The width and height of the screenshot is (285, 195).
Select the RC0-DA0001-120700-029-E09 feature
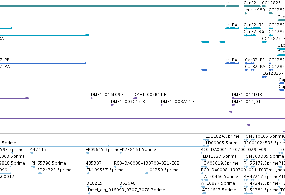(x=242, y=153)
